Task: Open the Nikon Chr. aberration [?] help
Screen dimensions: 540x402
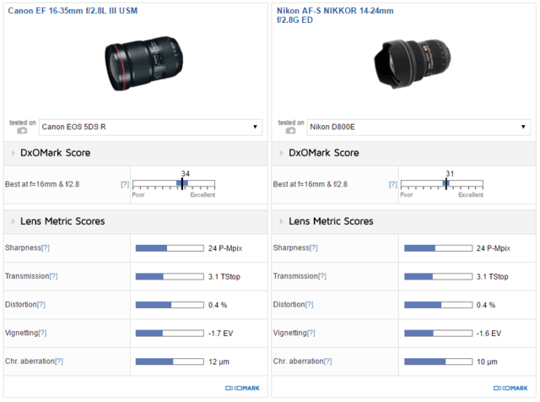Action: 327,361
